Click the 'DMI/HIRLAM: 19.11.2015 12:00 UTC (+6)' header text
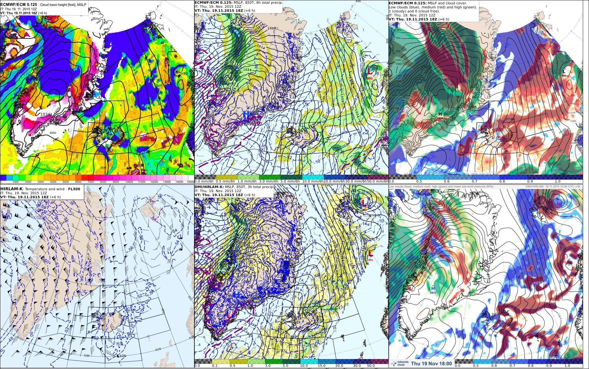Image resolution: width=589 pixels, height=369 pixels. point(553,187)
